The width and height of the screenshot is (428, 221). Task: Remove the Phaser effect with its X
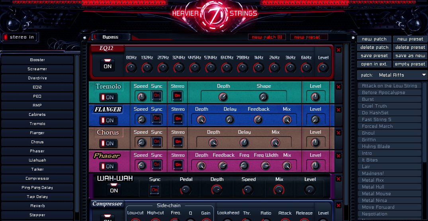[338, 156]
